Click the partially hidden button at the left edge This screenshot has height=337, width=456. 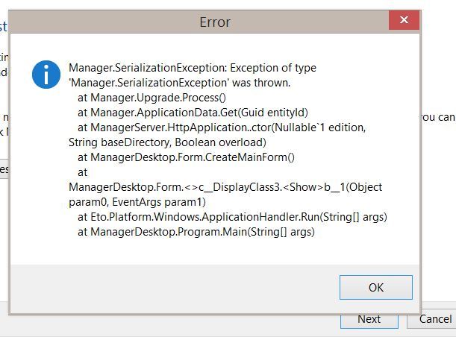(4, 169)
